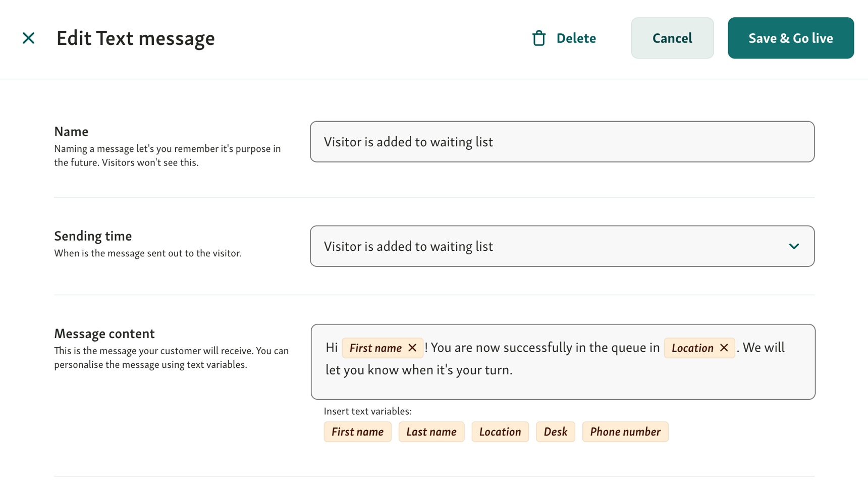Click inside the Name input field
Viewport: 868px width, 500px height.
coord(562,142)
